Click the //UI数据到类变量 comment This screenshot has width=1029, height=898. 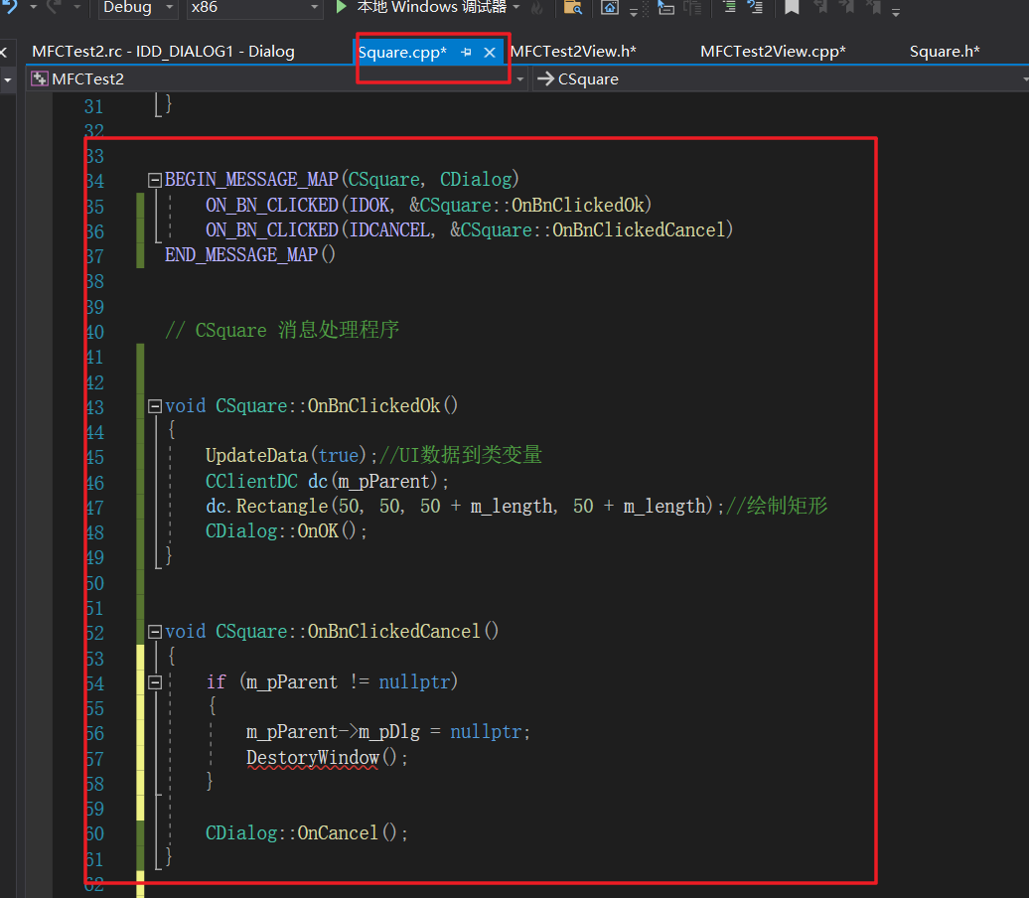pyautogui.click(x=461, y=456)
